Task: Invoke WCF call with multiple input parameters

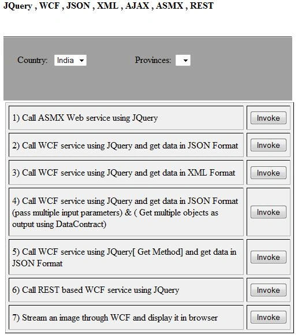Action: [x=269, y=212]
